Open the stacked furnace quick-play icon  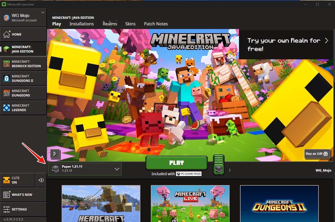219,165
